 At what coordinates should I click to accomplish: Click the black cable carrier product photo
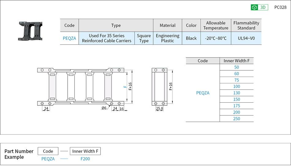pos(30,31)
